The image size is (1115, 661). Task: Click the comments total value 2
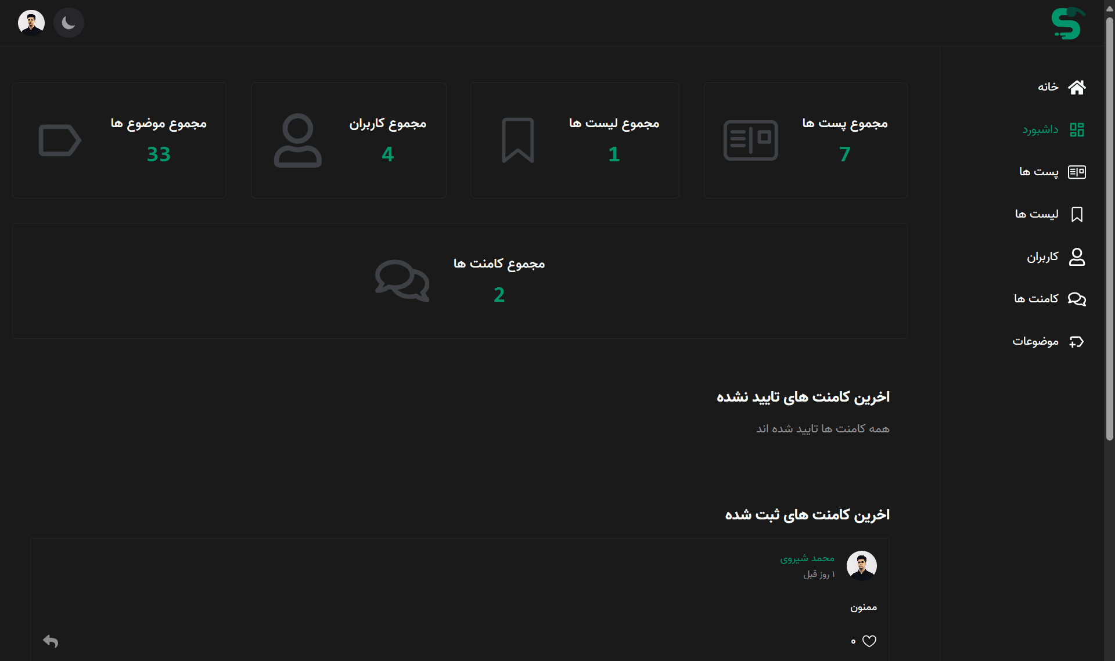click(x=499, y=295)
